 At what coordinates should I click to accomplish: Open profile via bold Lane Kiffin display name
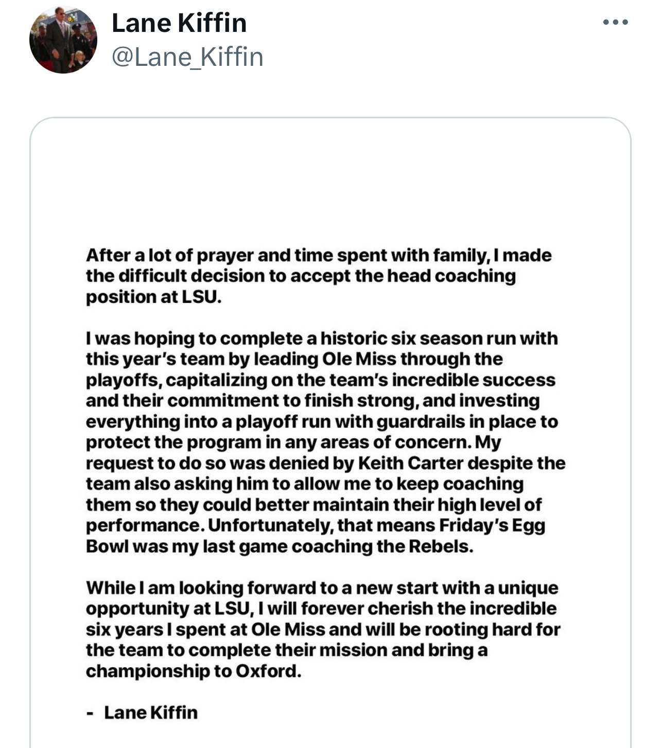pyautogui.click(x=179, y=23)
